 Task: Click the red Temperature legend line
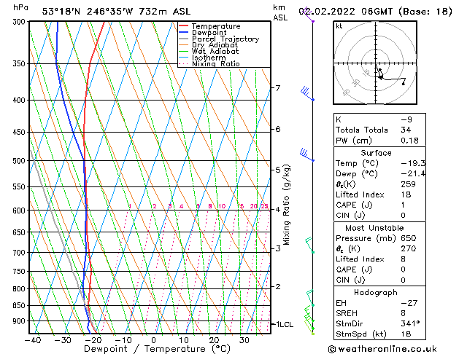pyautogui.click(x=183, y=26)
